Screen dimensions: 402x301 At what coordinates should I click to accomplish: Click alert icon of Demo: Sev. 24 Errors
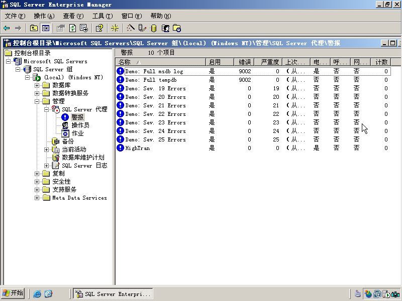pyautogui.click(x=120, y=131)
